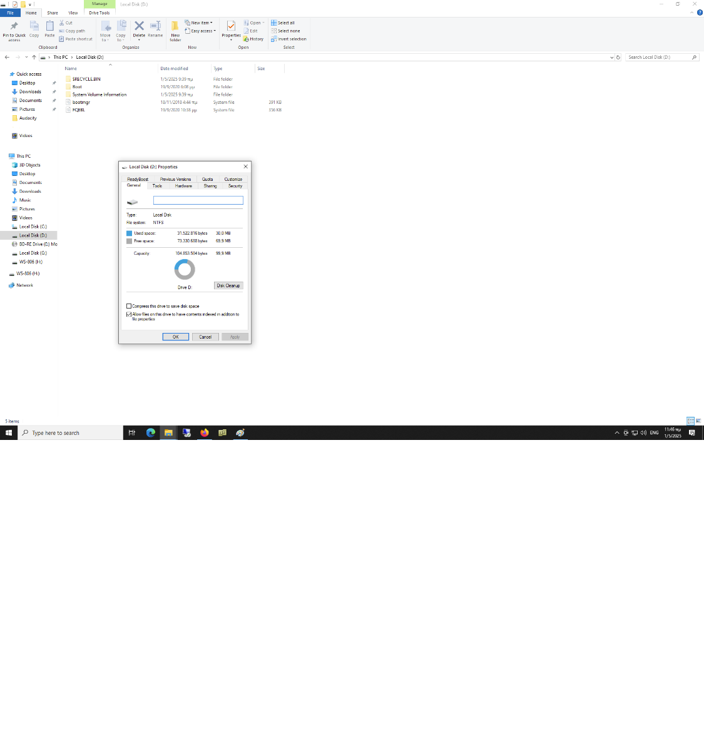
Task: Expand the Copy to dropdown
Action: tap(121, 40)
